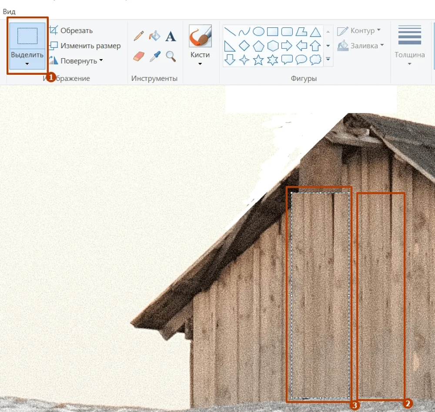Select the right arrow shape
Screen dimensions: 435x412
[287, 46]
